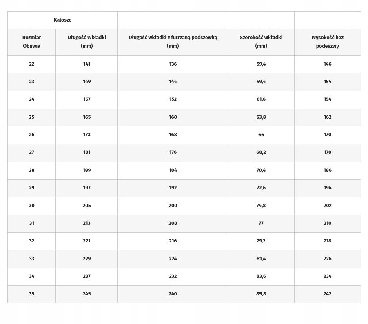Select the "Wysokość bez podeszwy" column header

point(327,42)
